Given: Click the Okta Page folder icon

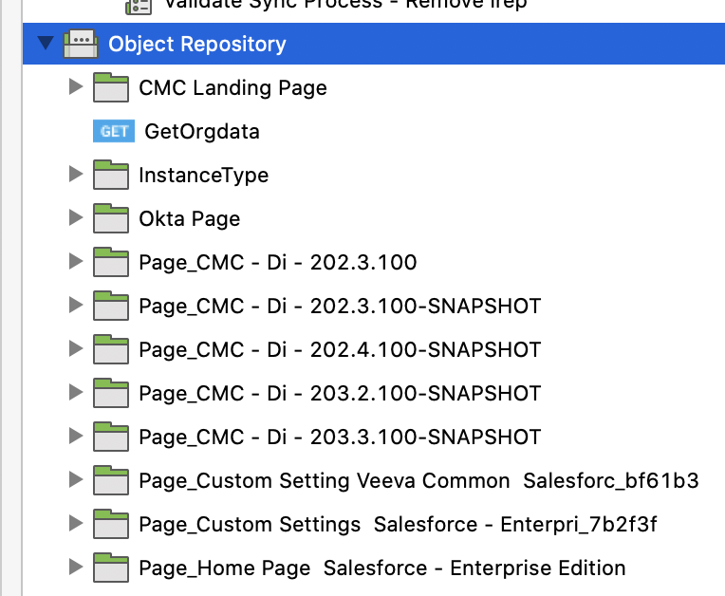Looking at the screenshot, I should [111, 218].
